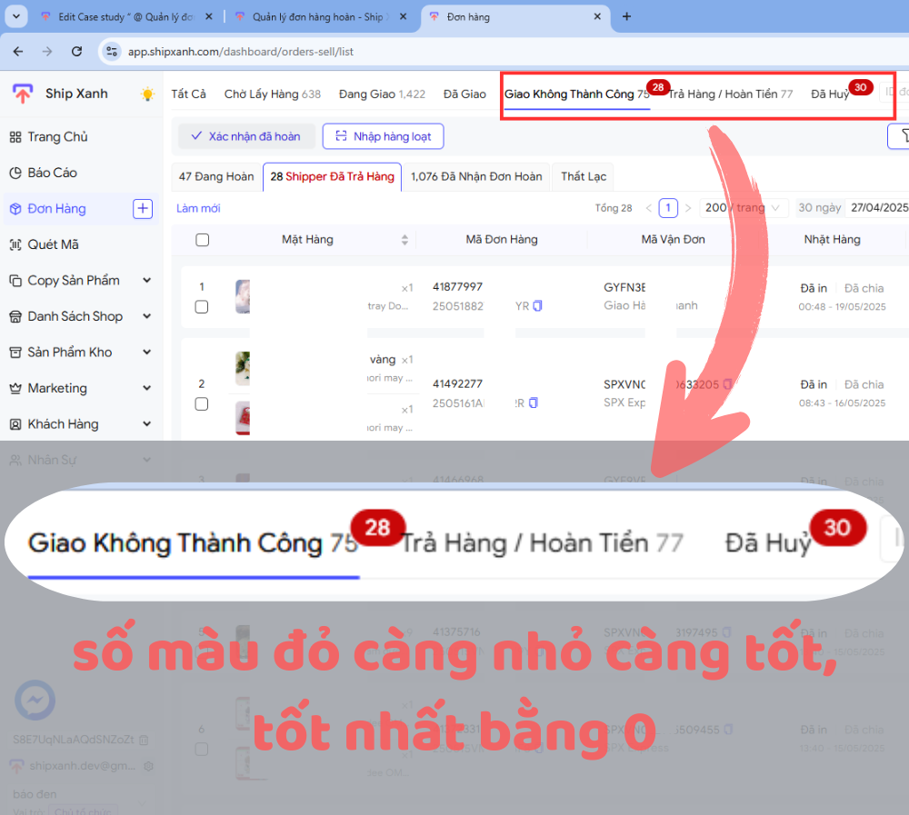The width and height of the screenshot is (909, 815).
Task: Click the Khách Hàng person icon
Action: 15,424
